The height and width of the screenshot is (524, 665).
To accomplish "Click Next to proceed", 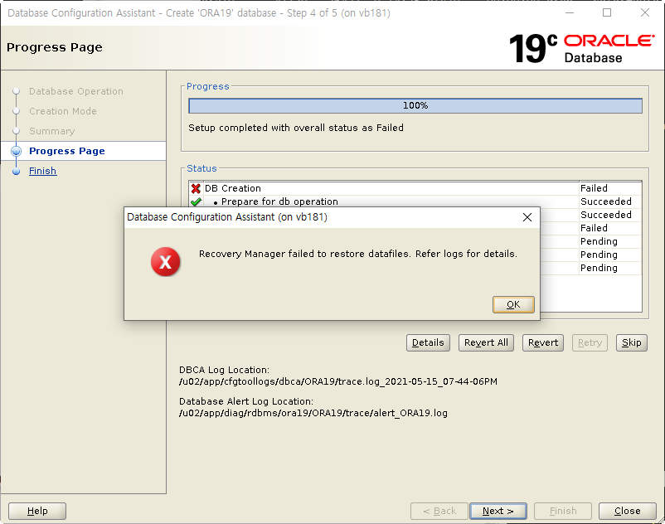I will click(498, 511).
